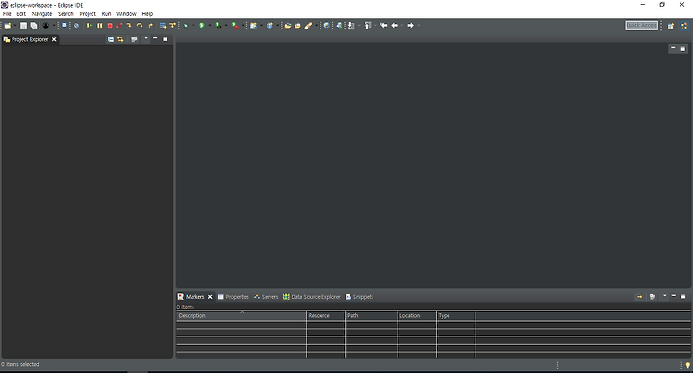Click Collapse All in Project Explorer
The width and height of the screenshot is (693, 373).
[111, 39]
